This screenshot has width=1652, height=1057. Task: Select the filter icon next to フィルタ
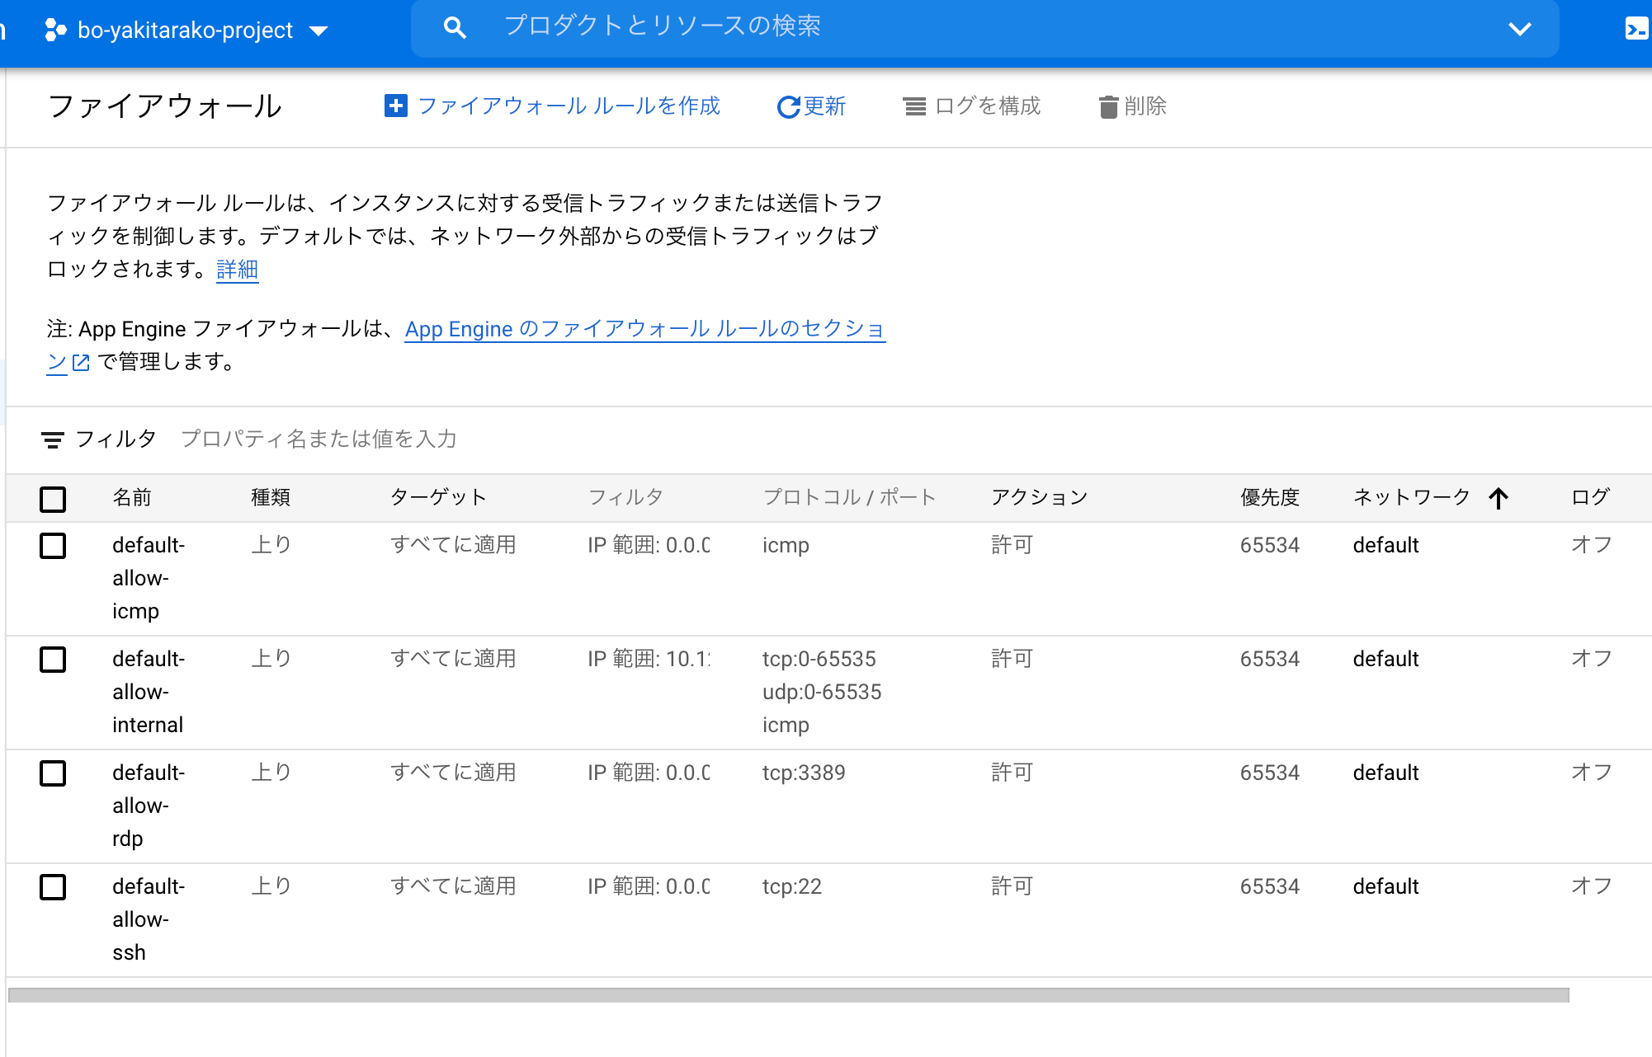(x=53, y=439)
